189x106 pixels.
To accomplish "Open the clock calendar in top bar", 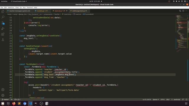I will (94, 1).
